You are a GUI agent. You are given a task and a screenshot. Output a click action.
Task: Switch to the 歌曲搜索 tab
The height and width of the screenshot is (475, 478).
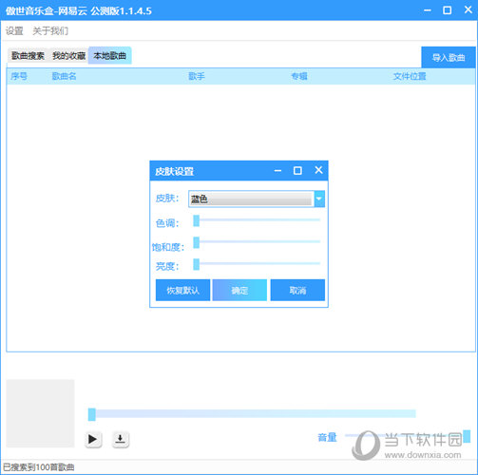28,56
